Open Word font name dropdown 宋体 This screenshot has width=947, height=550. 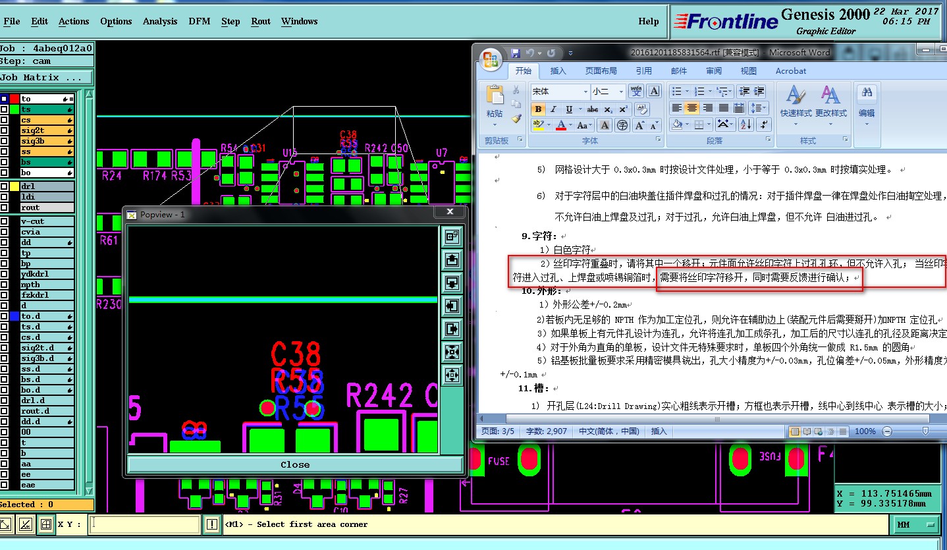585,92
